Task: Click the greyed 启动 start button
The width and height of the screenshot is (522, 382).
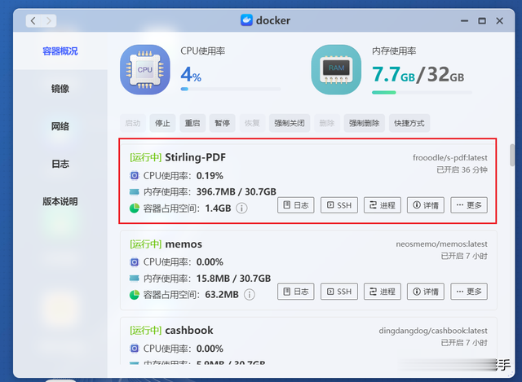Action: [x=132, y=123]
